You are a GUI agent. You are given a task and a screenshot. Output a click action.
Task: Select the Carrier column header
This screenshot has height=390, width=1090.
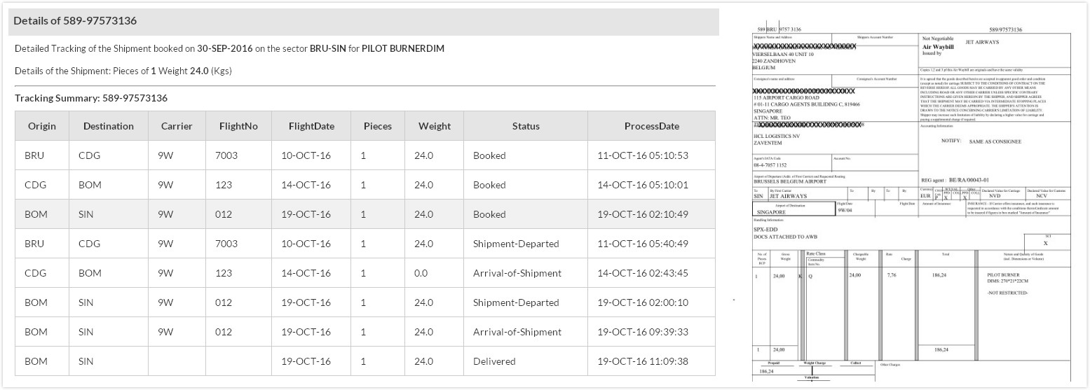click(177, 126)
